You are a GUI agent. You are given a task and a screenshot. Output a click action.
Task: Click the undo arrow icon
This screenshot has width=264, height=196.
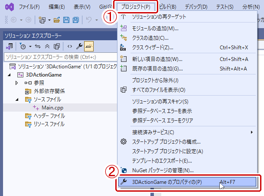(89, 20)
